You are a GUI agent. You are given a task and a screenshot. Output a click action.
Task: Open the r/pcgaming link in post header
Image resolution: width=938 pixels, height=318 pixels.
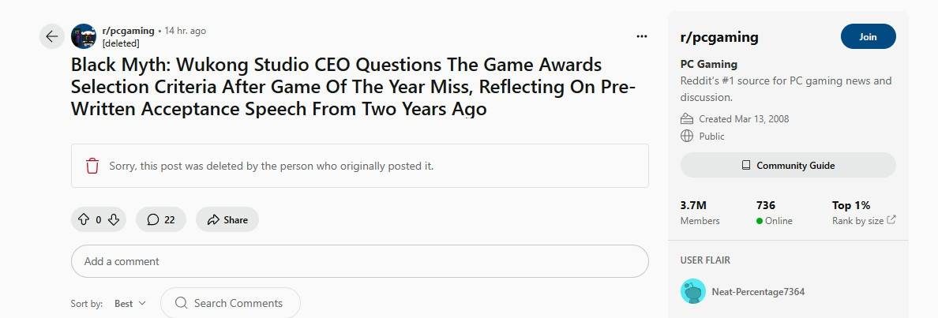[129, 31]
